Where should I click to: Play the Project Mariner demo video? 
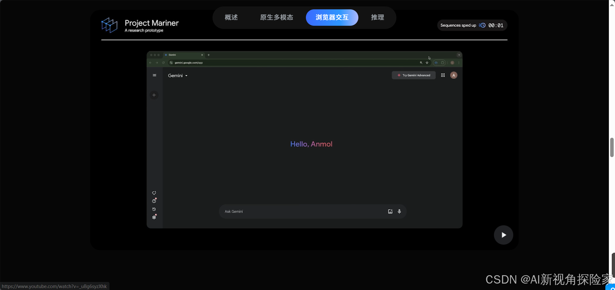[504, 235]
